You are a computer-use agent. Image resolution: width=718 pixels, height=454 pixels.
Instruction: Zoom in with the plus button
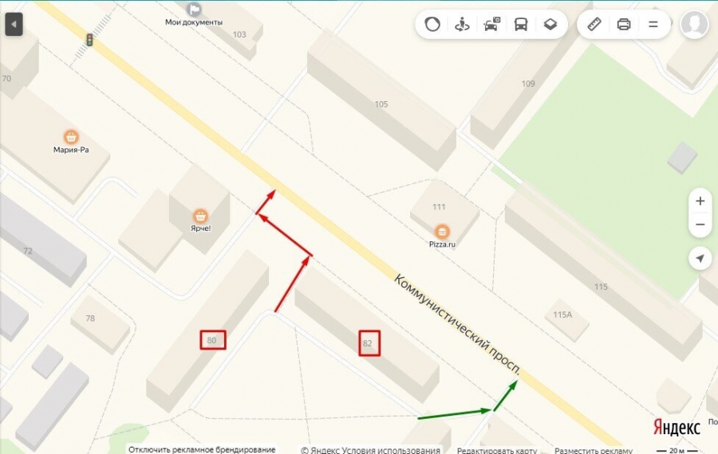(700, 201)
